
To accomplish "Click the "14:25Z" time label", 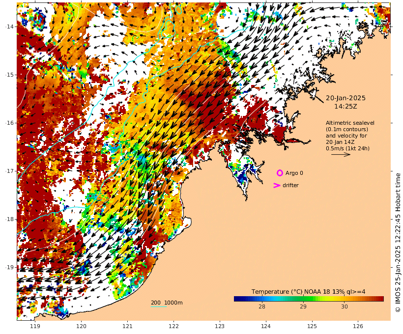I will point(345,106).
